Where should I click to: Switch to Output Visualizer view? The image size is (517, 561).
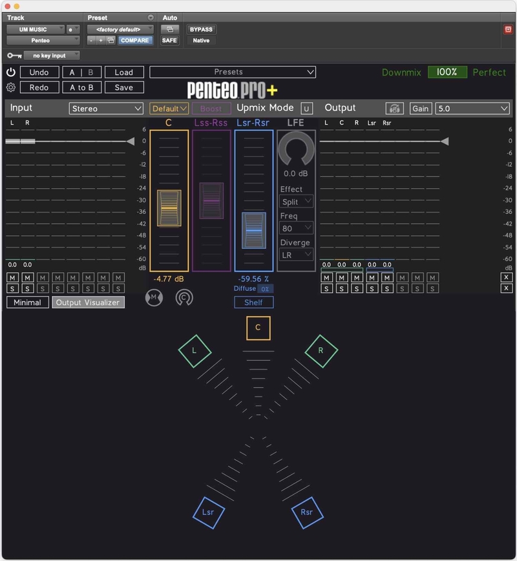coord(89,302)
